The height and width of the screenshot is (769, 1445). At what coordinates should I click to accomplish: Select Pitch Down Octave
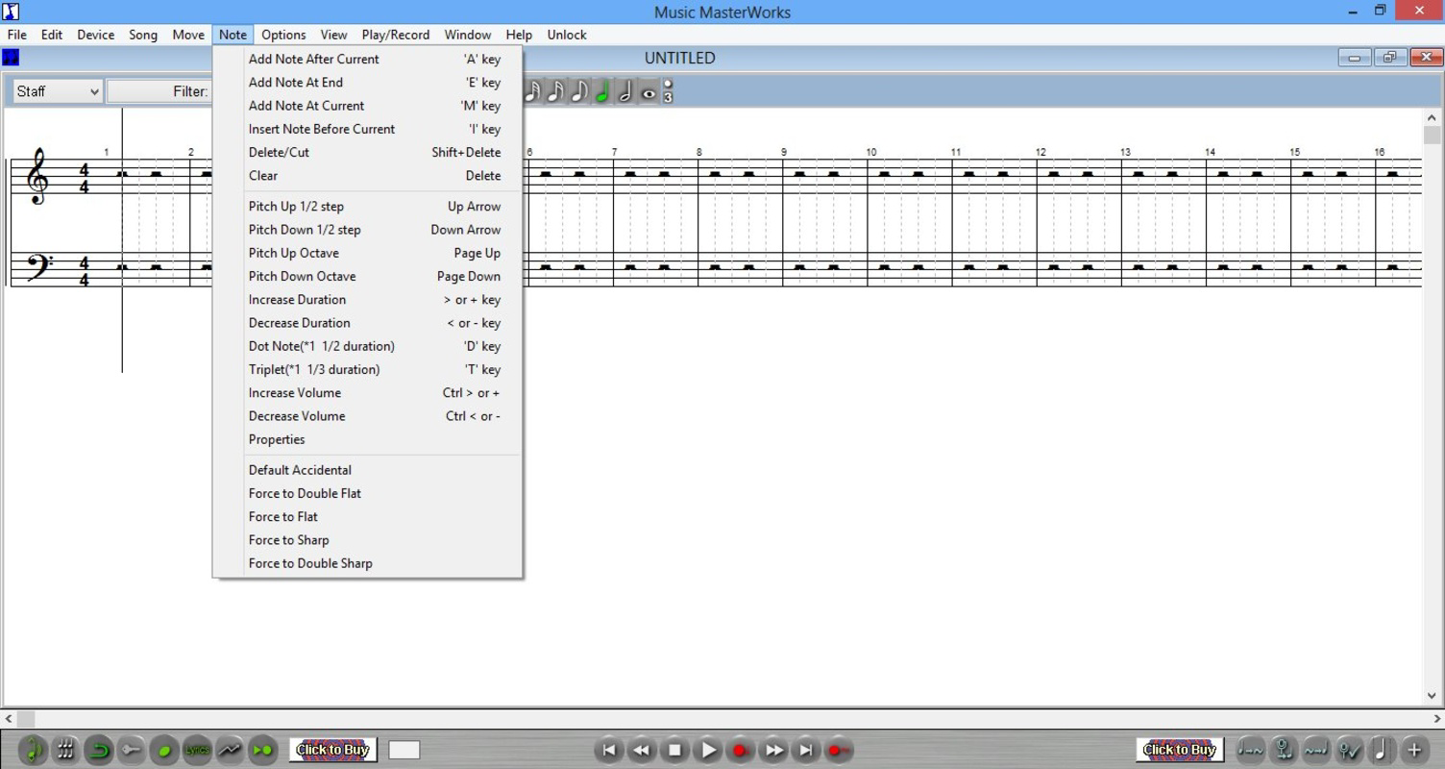pos(367,276)
